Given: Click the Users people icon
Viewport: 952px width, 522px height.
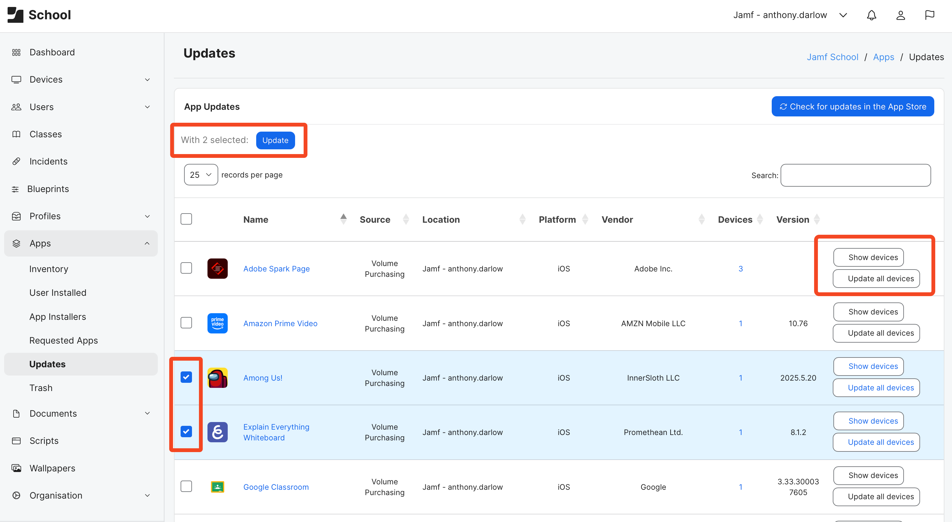Looking at the screenshot, I should [x=16, y=107].
